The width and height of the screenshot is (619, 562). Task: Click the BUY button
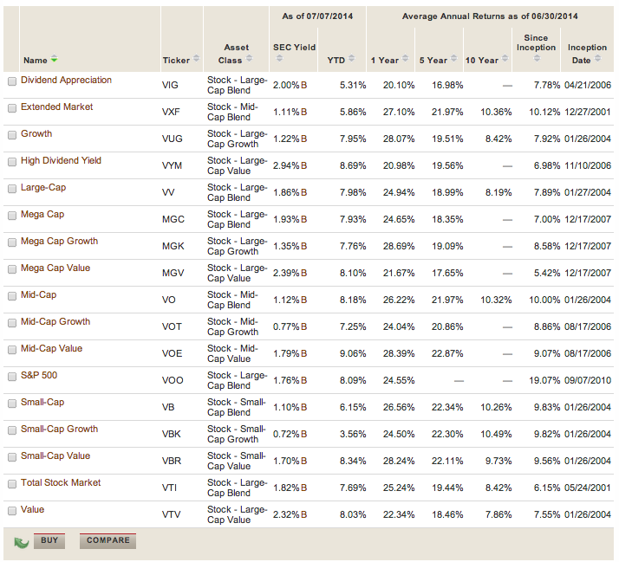click(x=49, y=540)
